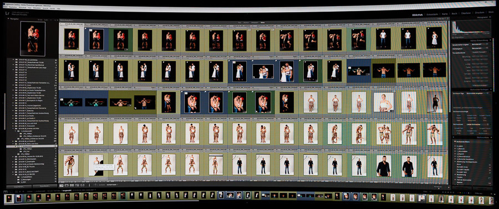Toggle the Originalfoto checkbox under histogram
Viewport: 499px width, 209px height.
click(454, 38)
